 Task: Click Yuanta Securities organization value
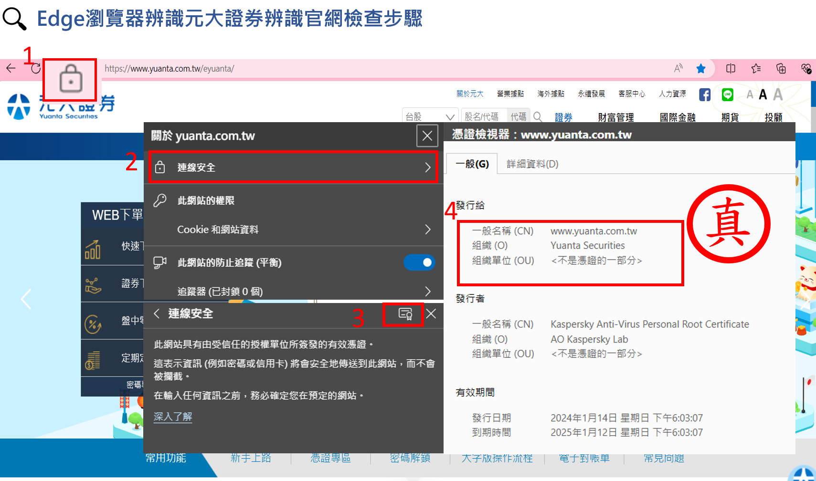tap(587, 245)
